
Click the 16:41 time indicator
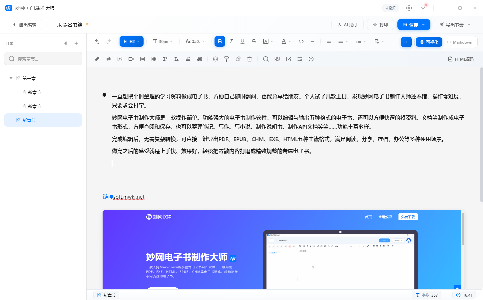464,295
